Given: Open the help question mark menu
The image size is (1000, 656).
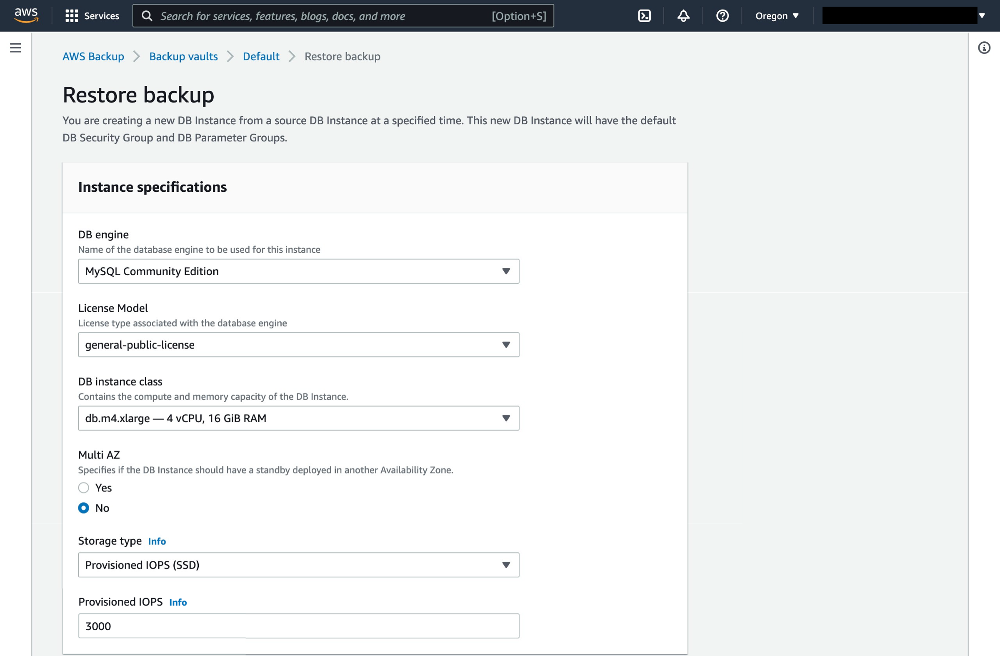Looking at the screenshot, I should 722,16.
